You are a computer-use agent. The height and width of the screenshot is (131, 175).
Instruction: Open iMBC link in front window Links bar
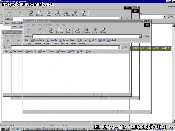click(x=92, y=40)
